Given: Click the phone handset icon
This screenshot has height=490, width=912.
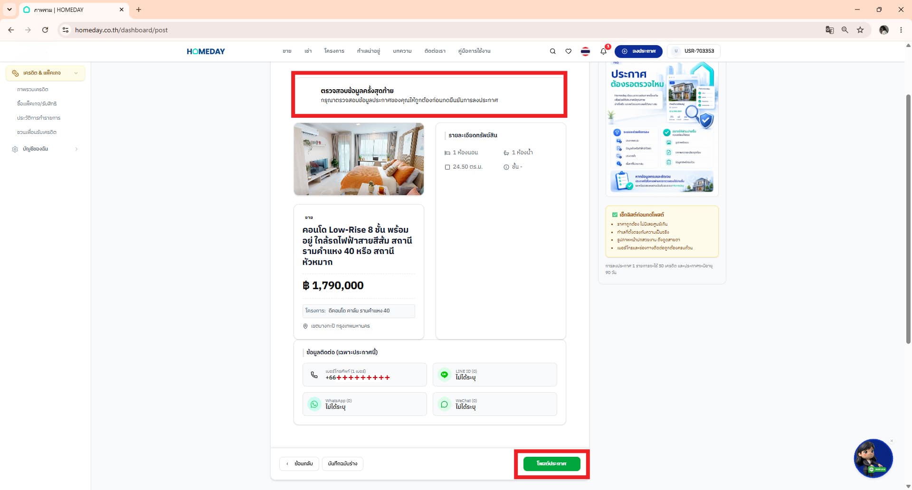Looking at the screenshot, I should (314, 375).
